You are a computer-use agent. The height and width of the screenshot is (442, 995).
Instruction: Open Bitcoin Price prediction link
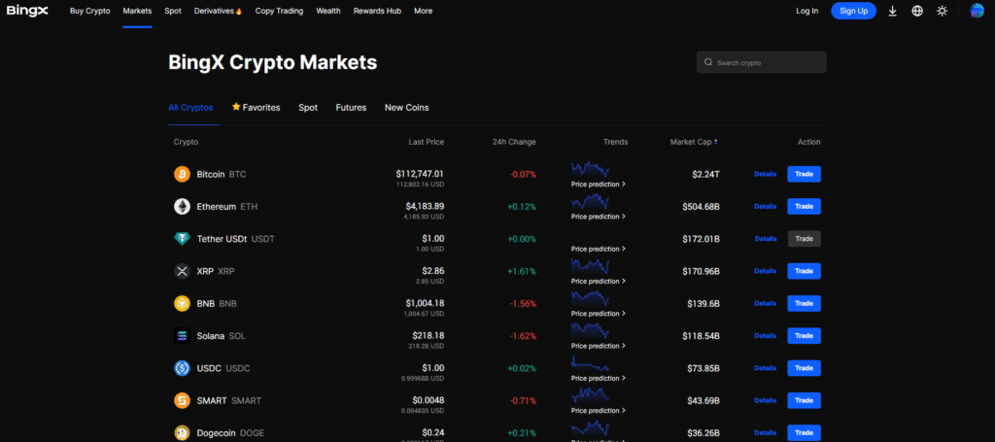point(599,184)
